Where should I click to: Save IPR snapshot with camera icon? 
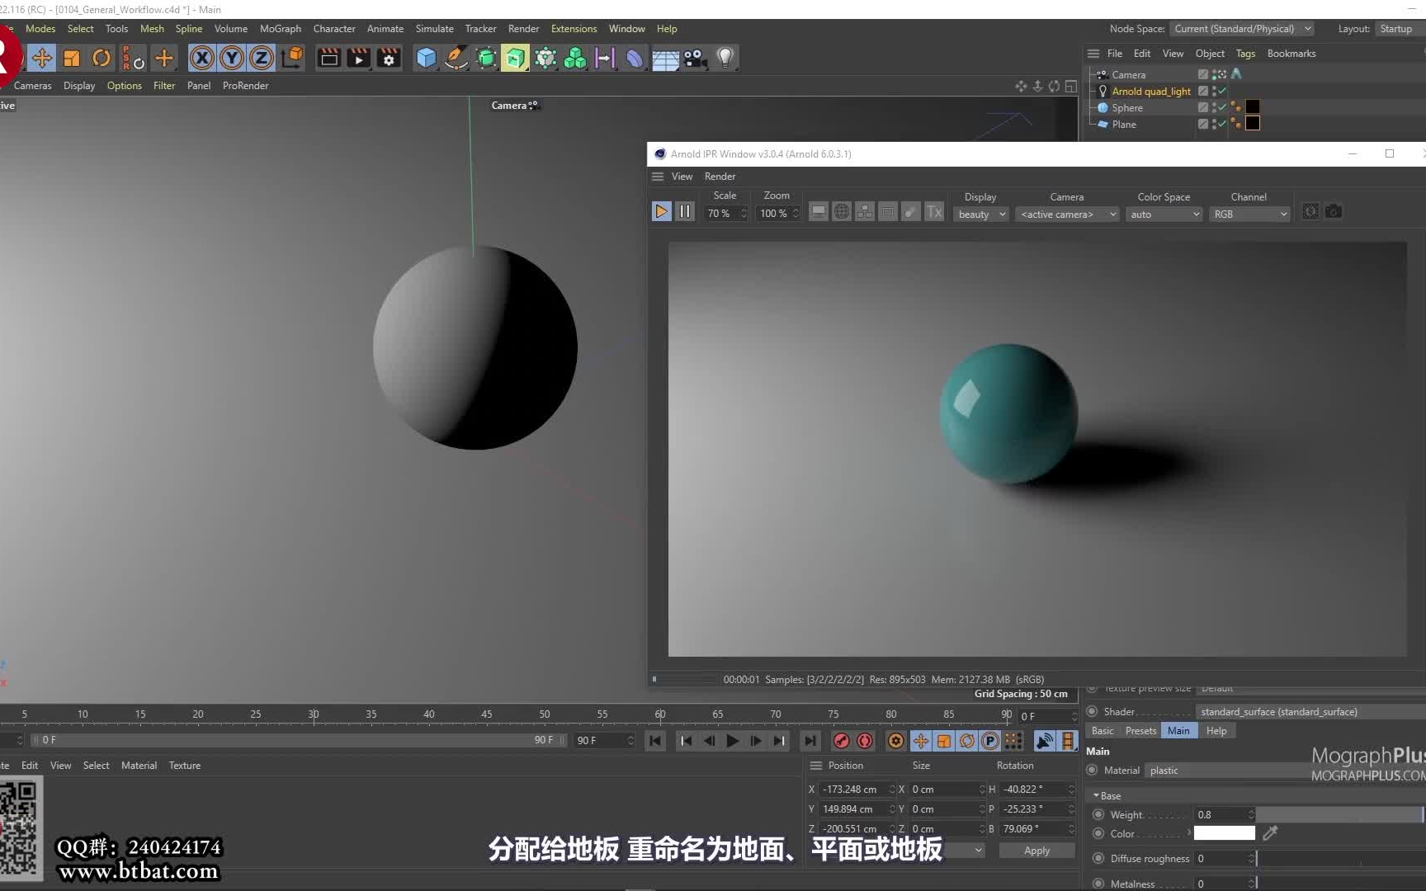[1334, 212]
